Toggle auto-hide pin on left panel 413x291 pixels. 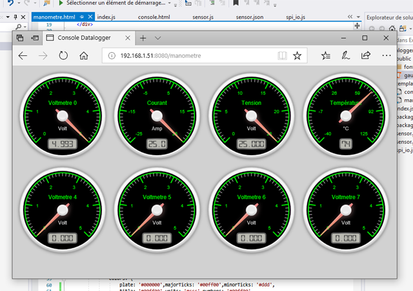coord(15,17)
